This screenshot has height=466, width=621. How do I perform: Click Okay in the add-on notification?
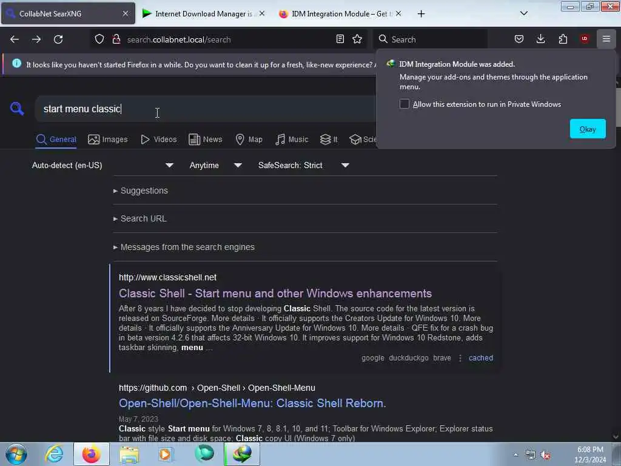(588, 129)
